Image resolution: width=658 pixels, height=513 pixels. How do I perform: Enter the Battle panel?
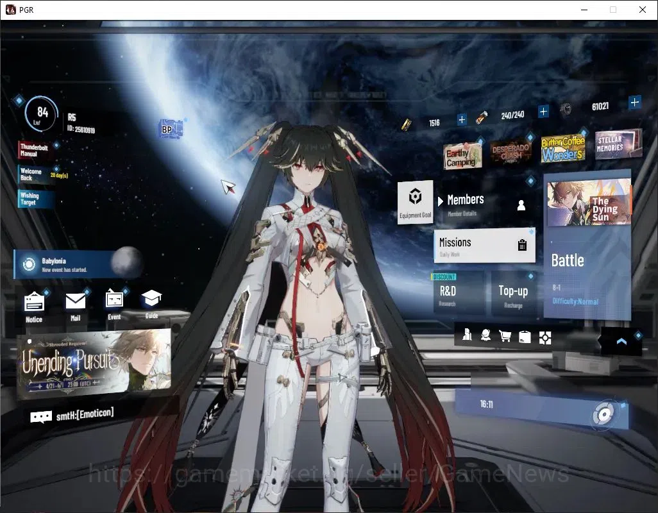point(587,246)
